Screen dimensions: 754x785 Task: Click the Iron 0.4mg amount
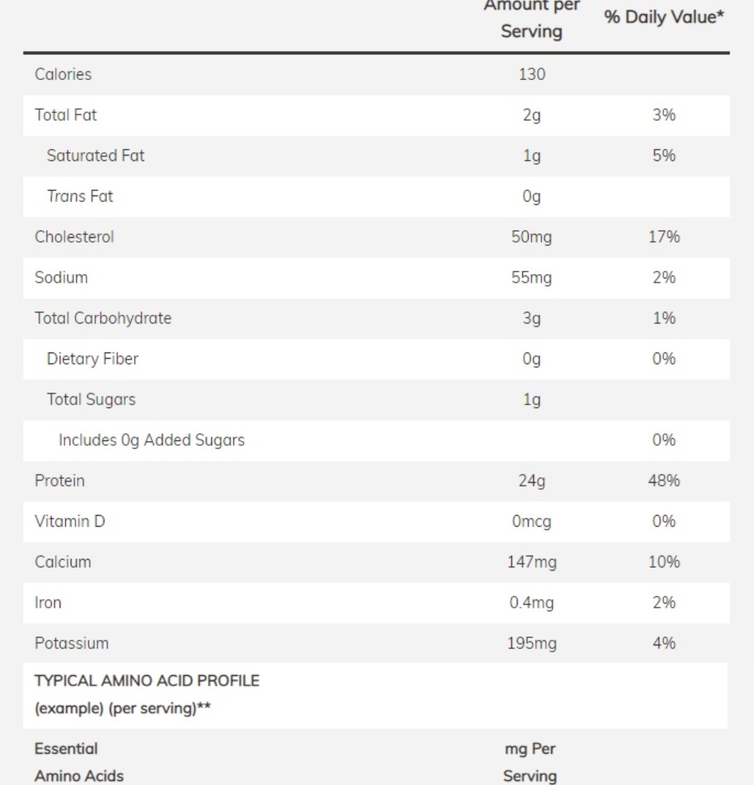pyautogui.click(x=532, y=603)
